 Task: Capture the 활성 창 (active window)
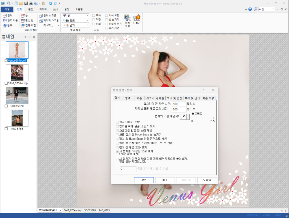(27, 20)
